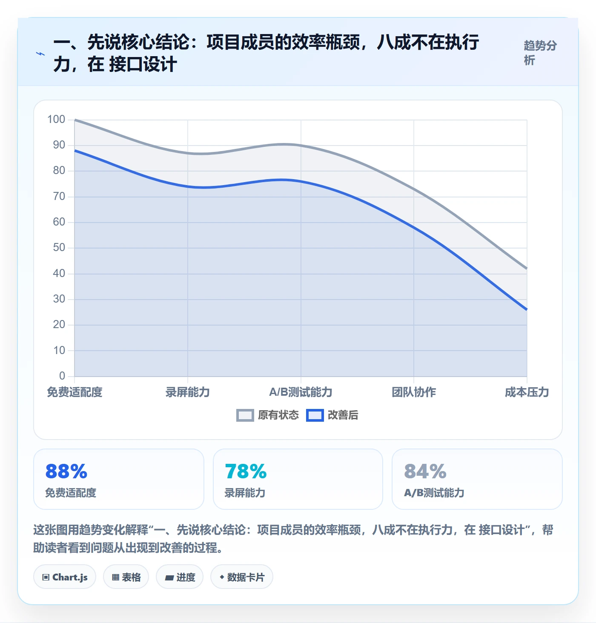The width and height of the screenshot is (596, 623).
Task: Toggle the 改善后 legend entry
Action: click(x=332, y=415)
